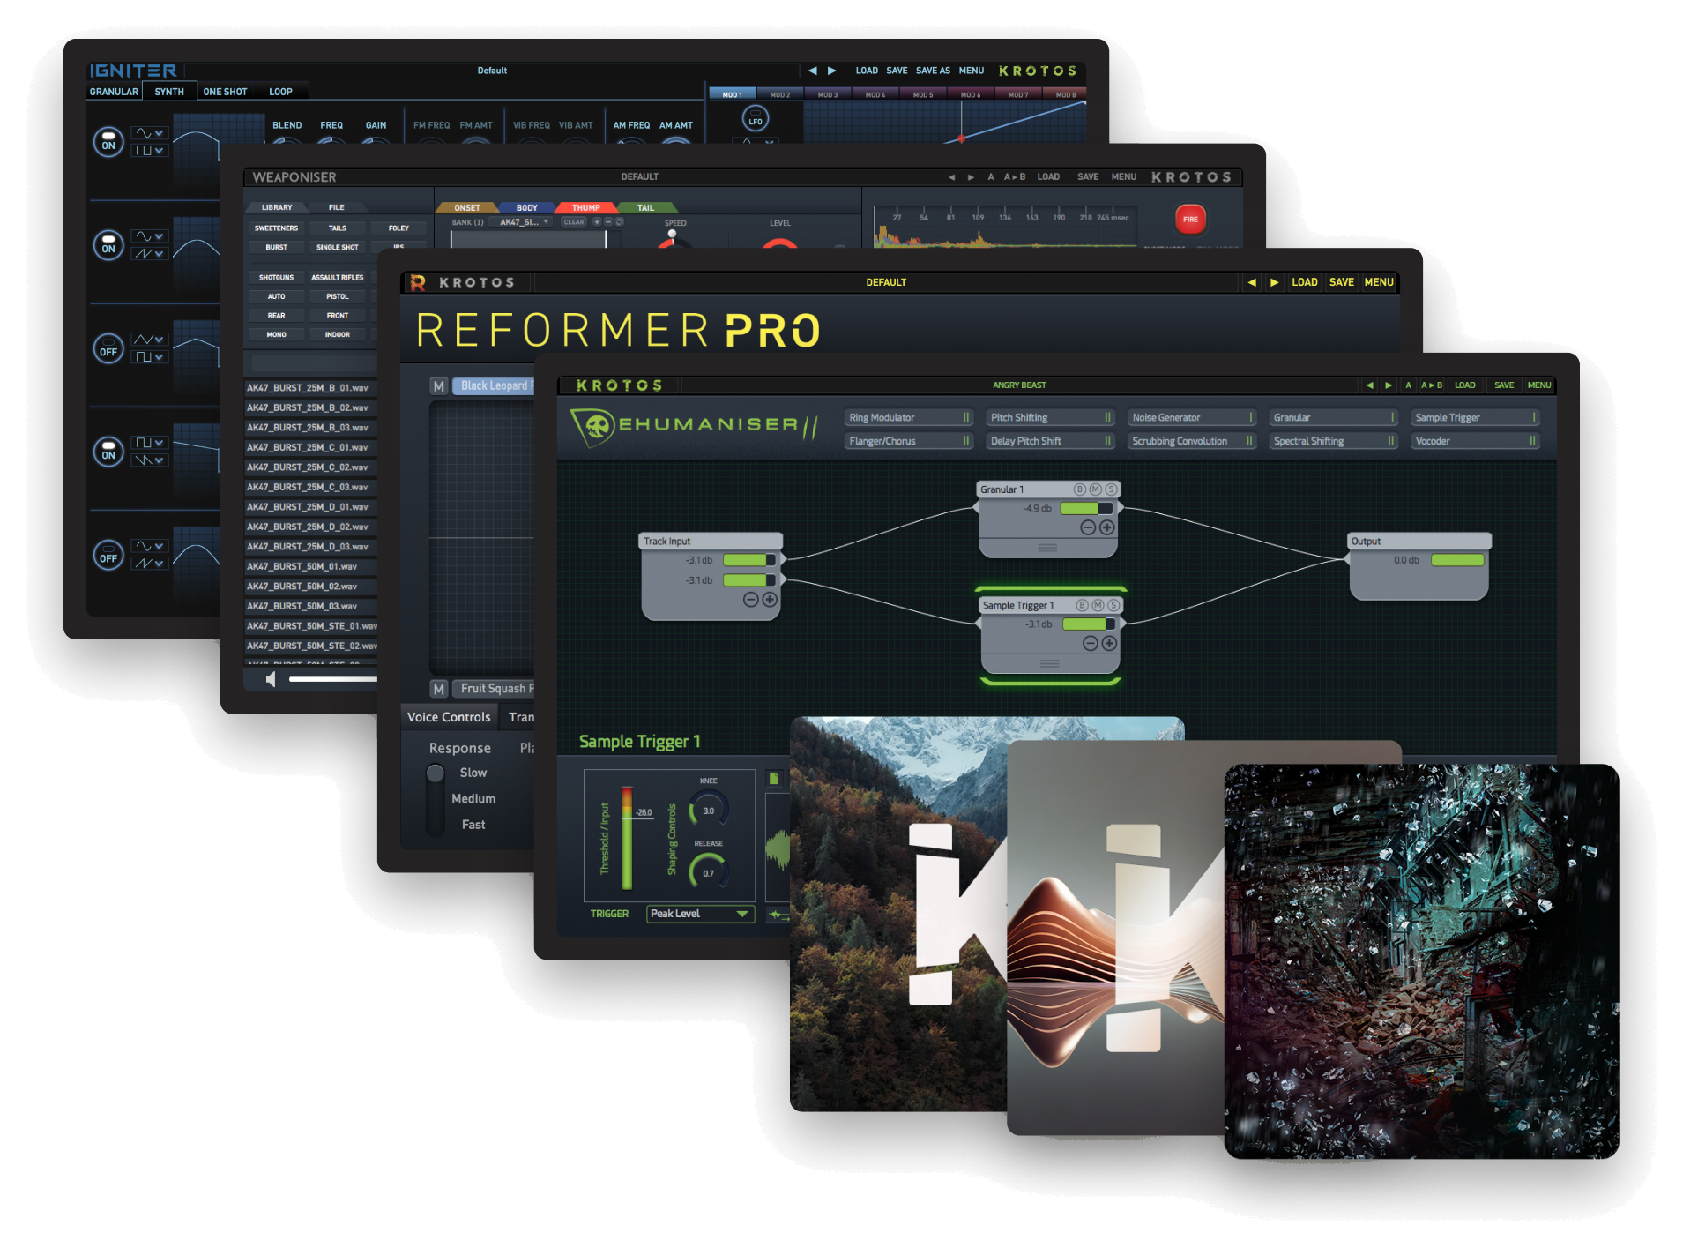The height and width of the screenshot is (1248, 1683).
Task: Click the speaker volume icon in Weaponiser
Action: click(x=271, y=679)
